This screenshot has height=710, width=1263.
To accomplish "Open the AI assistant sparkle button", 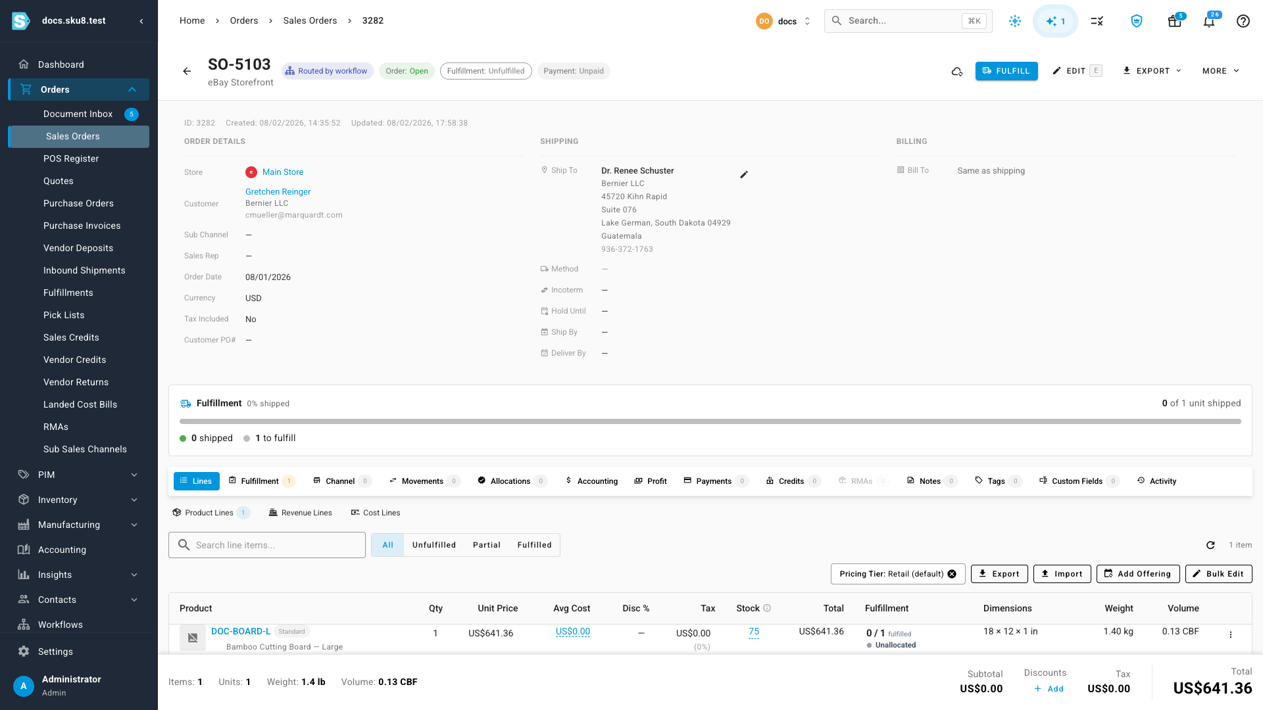I will 1055,21.
